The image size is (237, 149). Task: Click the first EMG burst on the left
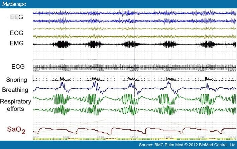pos(63,45)
